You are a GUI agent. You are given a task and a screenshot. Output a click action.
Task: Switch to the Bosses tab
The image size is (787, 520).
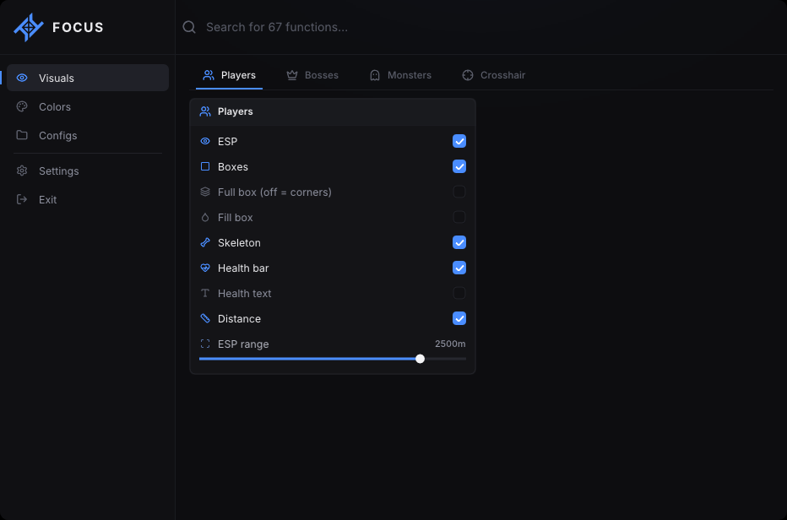coord(312,75)
